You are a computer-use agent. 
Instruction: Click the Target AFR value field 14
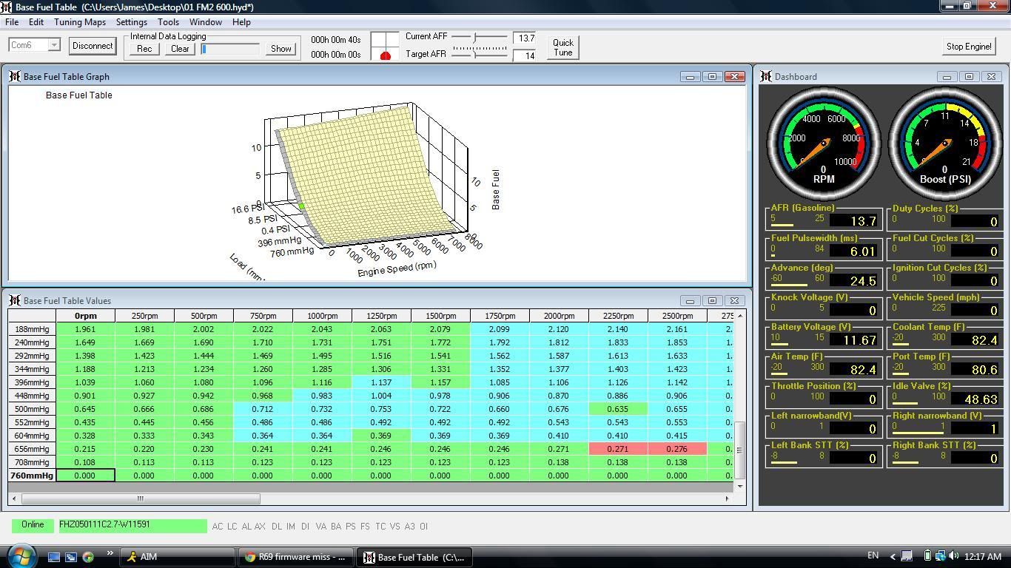524,56
